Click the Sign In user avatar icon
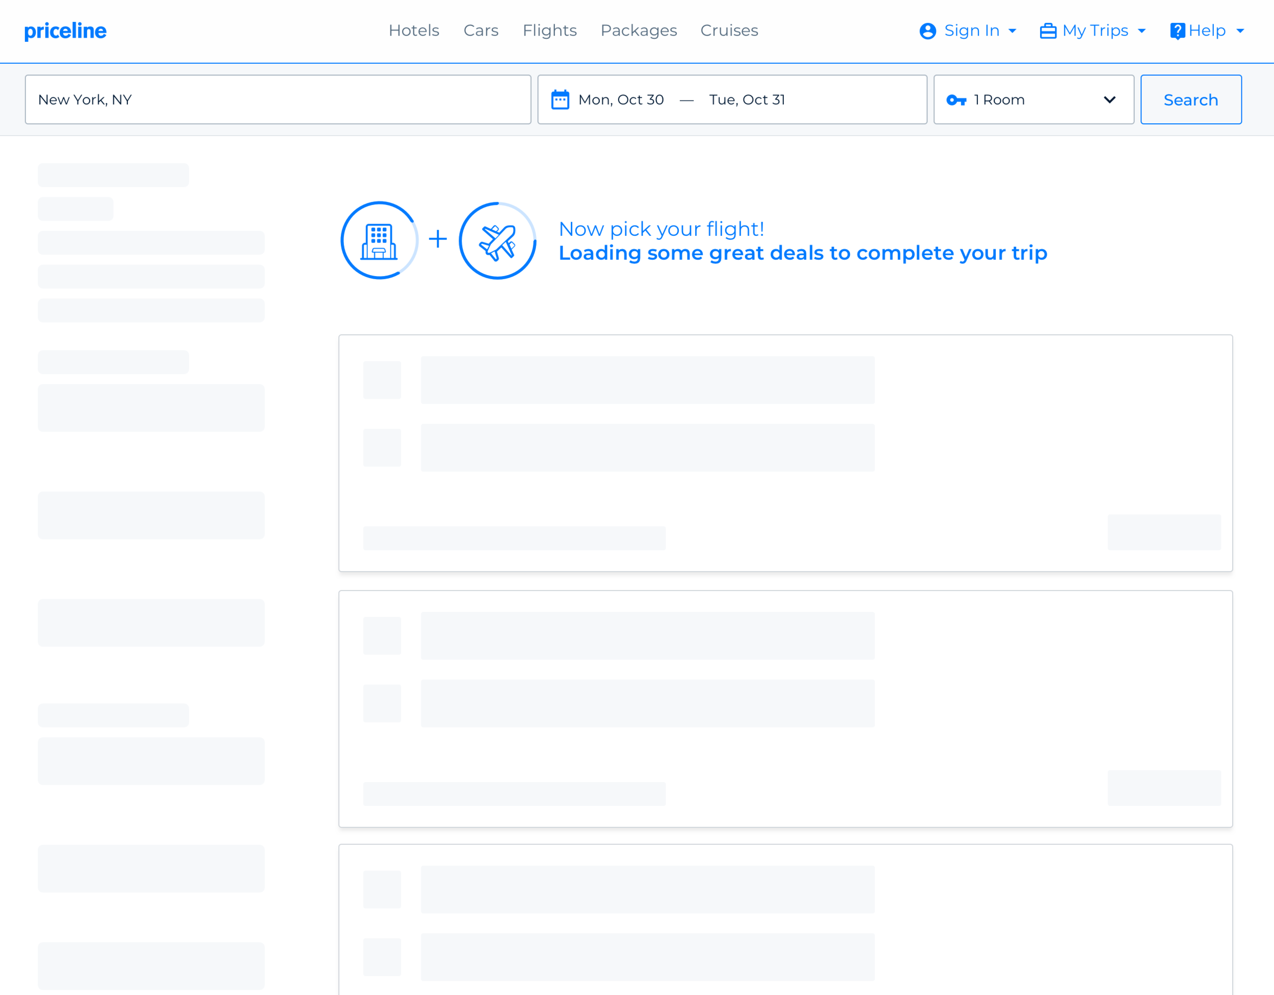The image size is (1274, 995). [x=927, y=31]
